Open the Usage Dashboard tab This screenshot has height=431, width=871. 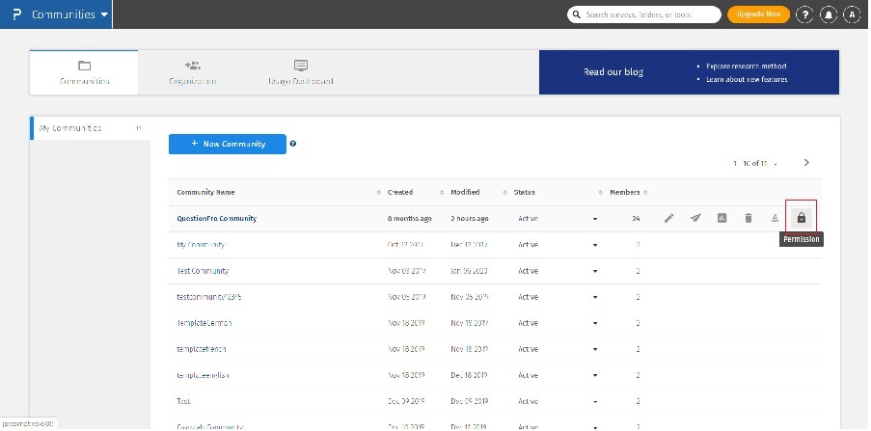click(x=301, y=71)
